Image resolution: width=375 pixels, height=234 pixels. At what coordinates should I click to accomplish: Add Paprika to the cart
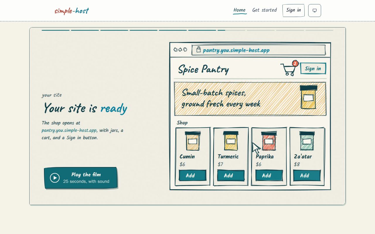point(269,175)
